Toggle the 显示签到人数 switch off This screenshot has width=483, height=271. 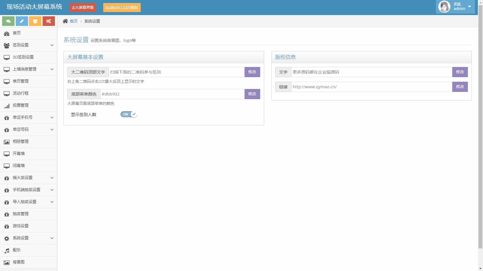(129, 115)
